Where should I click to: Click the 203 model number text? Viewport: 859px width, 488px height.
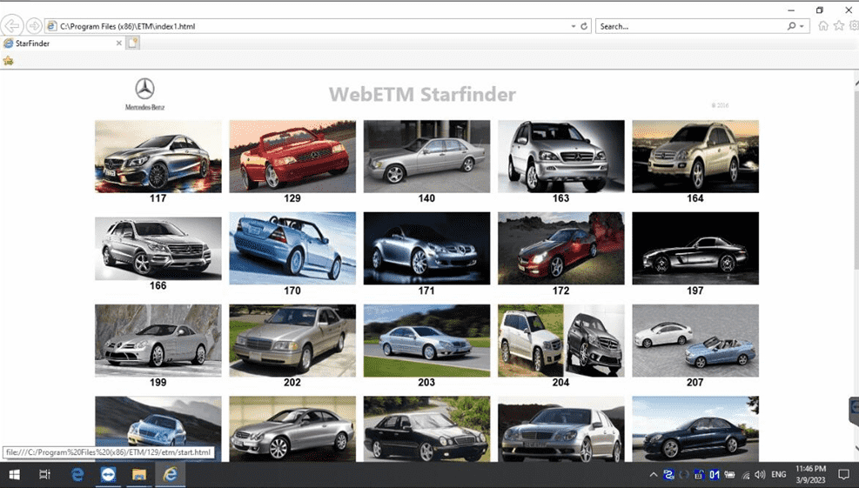(426, 382)
